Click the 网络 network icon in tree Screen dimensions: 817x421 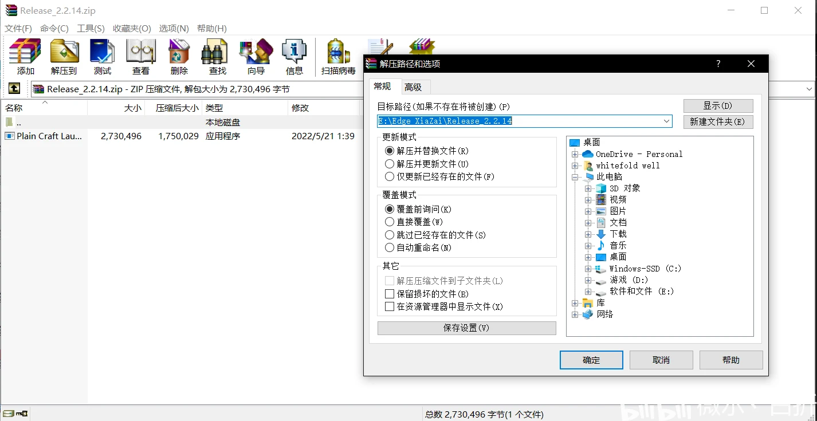point(588,314)
